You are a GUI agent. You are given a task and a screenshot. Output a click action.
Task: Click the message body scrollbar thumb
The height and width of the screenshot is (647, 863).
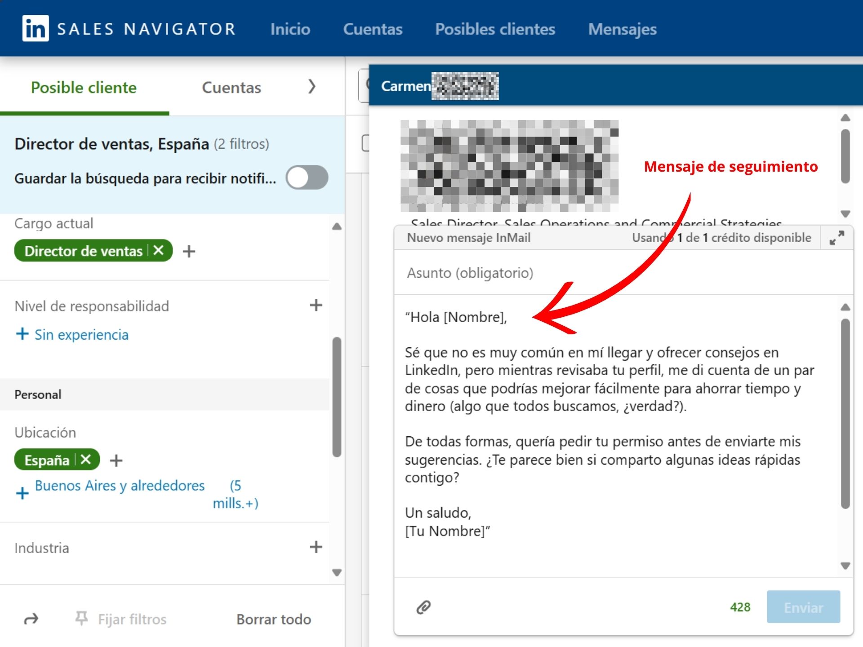pyautogui.click(x=845, y=413)
